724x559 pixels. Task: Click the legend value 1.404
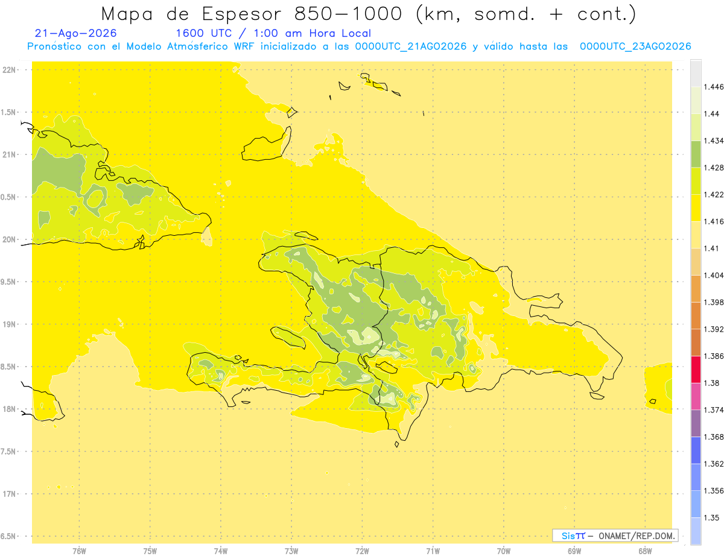(x=713, y=275)
